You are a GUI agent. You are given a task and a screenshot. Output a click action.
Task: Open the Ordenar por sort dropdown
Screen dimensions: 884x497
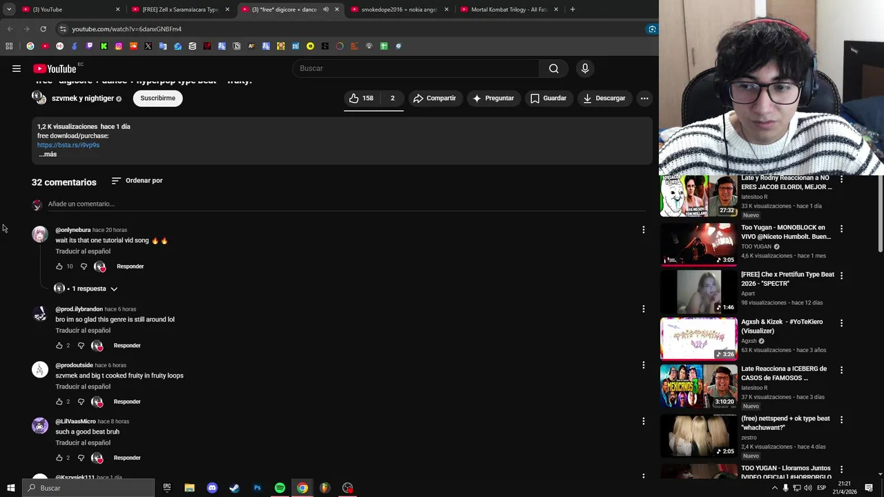click(x=137, y=181)
